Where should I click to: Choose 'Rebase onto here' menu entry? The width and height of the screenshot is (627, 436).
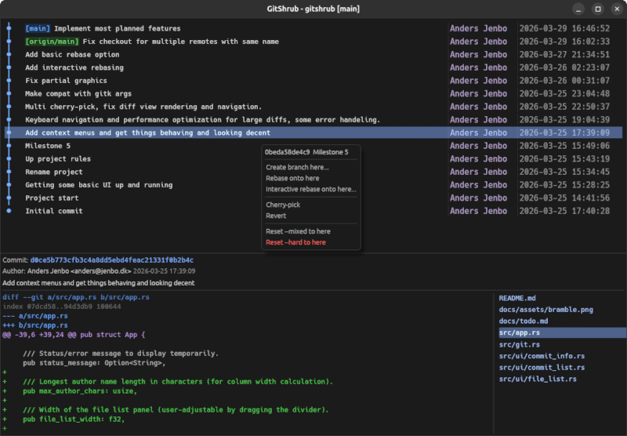pyautogui.click(x=292, y=178)
